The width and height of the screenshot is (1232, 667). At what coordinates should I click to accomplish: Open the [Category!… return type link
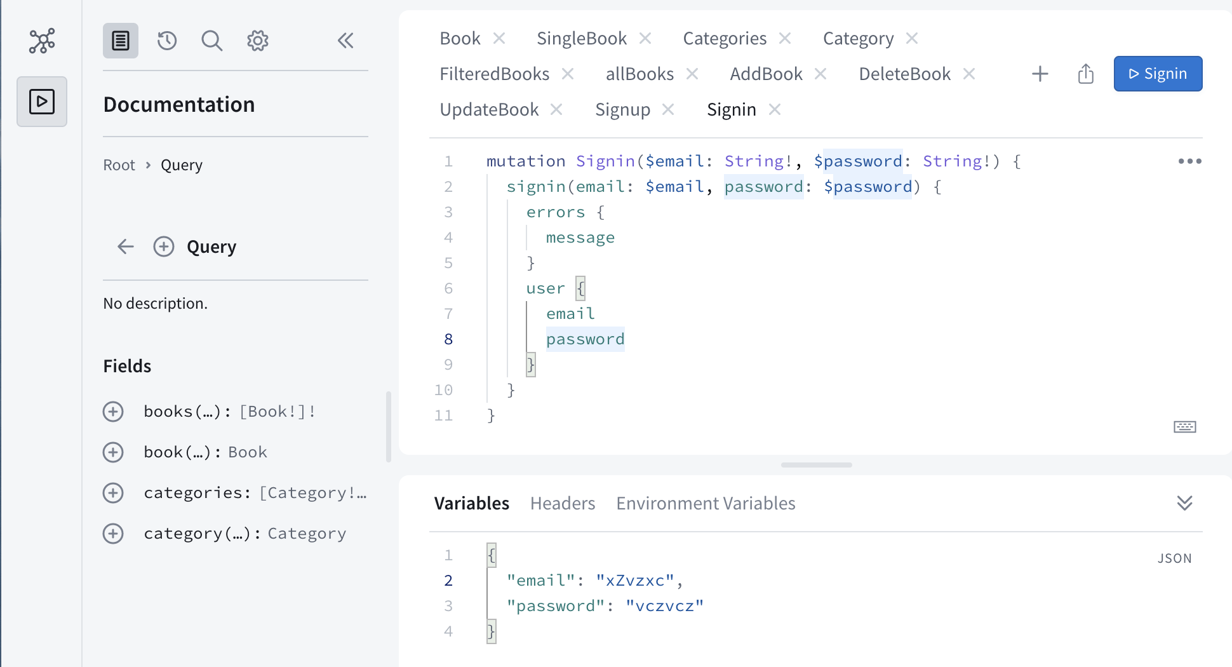313,493
